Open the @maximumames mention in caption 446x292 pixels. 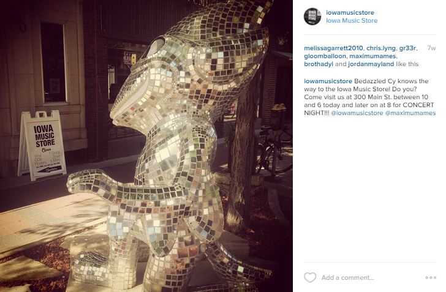tap(410, 113)
